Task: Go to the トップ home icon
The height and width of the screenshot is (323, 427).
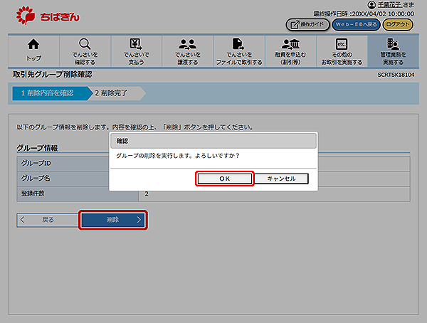Action: (x=33, y=44)
